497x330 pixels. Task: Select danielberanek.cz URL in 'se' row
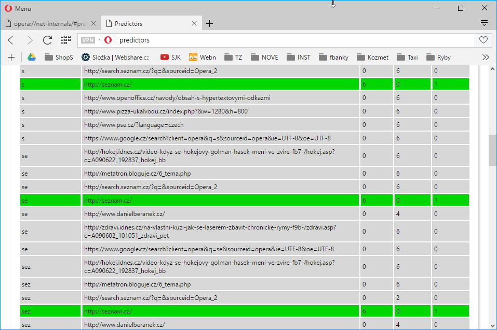(221, 214)
